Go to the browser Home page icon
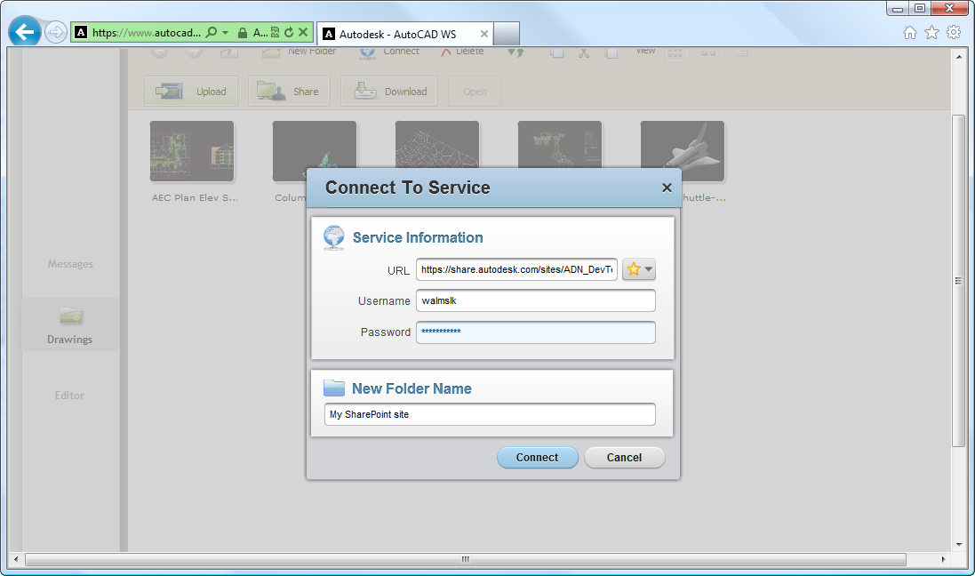Image resolution: width=975 pixels, height=576 pixels. [x=910, y=33]
